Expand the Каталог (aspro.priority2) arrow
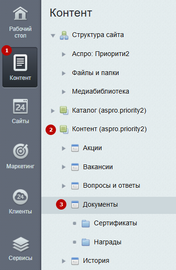The height and width of the screenshot is (270, 176). (x=53, y=111)
